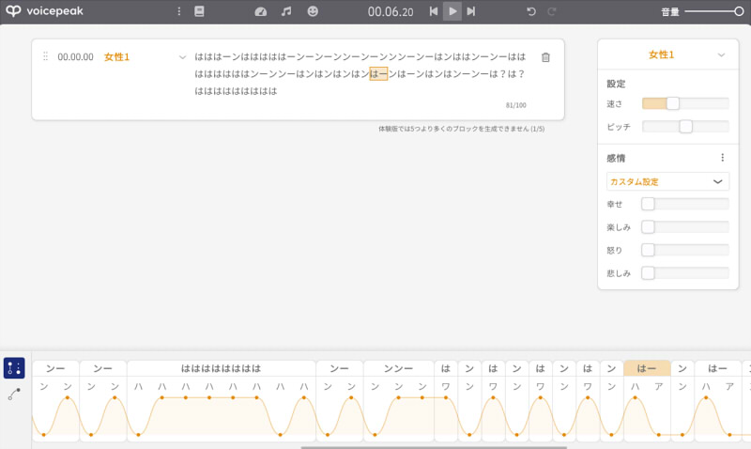Redo the last action
Image resolution: width=751 pixels, height=449 pixels.
pyautogui.click(x=552, y=11)
